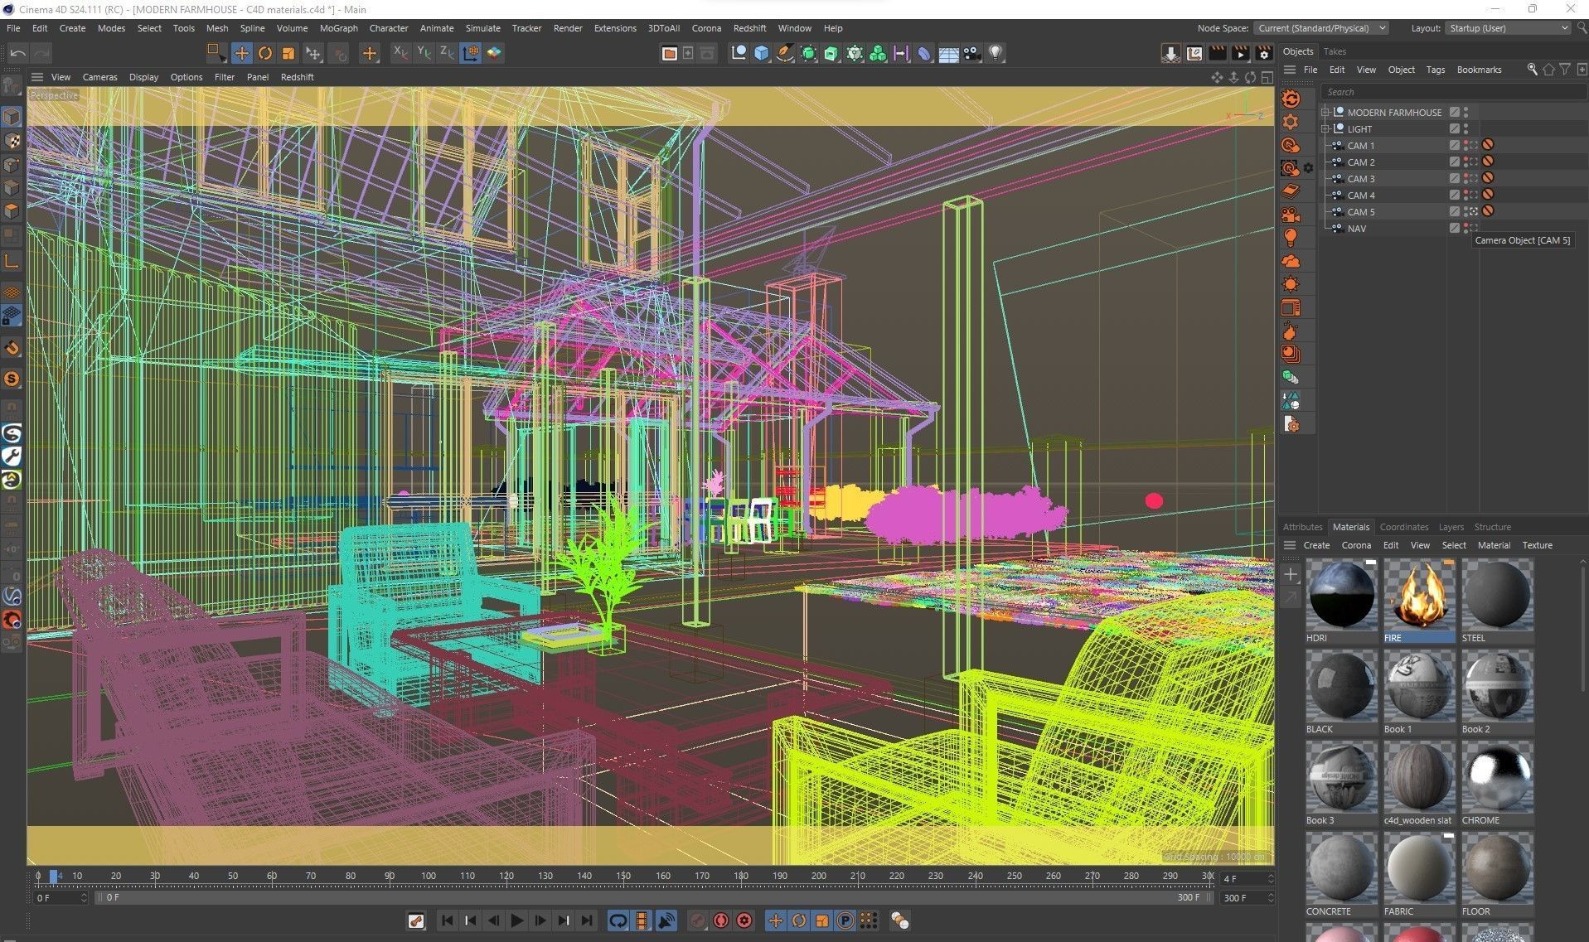
Task: Switch to the Attributes tab
Action: [x=1302, y=527]
